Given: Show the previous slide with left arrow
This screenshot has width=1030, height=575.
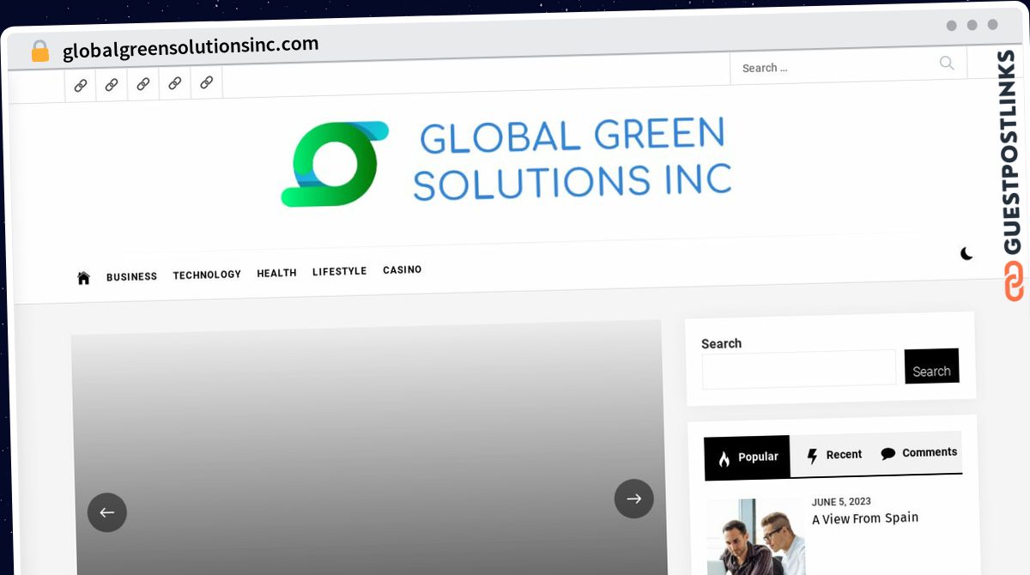Looking at the screenshot, I should [x=107, y=512].
